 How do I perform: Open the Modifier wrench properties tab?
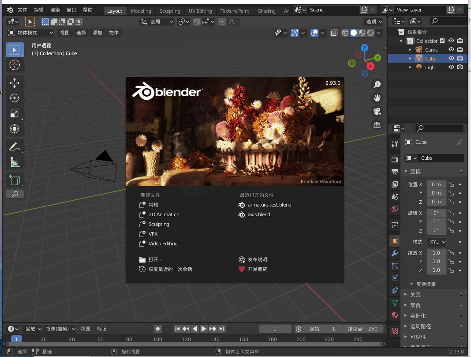[x=395, y=253]
